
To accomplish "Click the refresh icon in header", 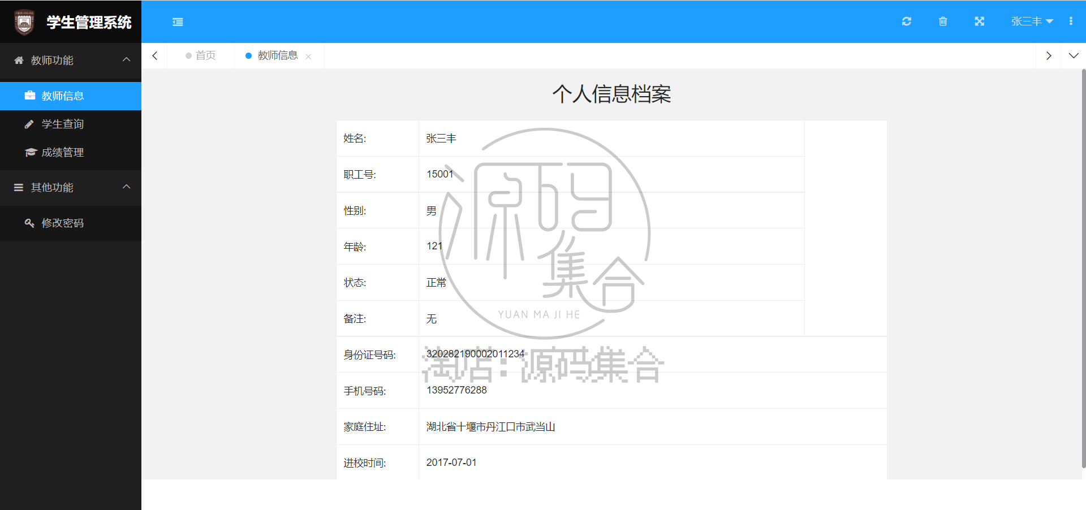I will [x=907, y=21].
